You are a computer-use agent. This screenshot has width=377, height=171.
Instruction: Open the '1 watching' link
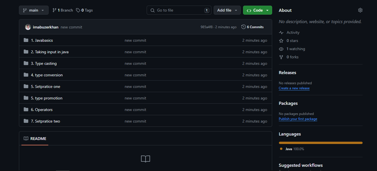click(x=292, y=49)
